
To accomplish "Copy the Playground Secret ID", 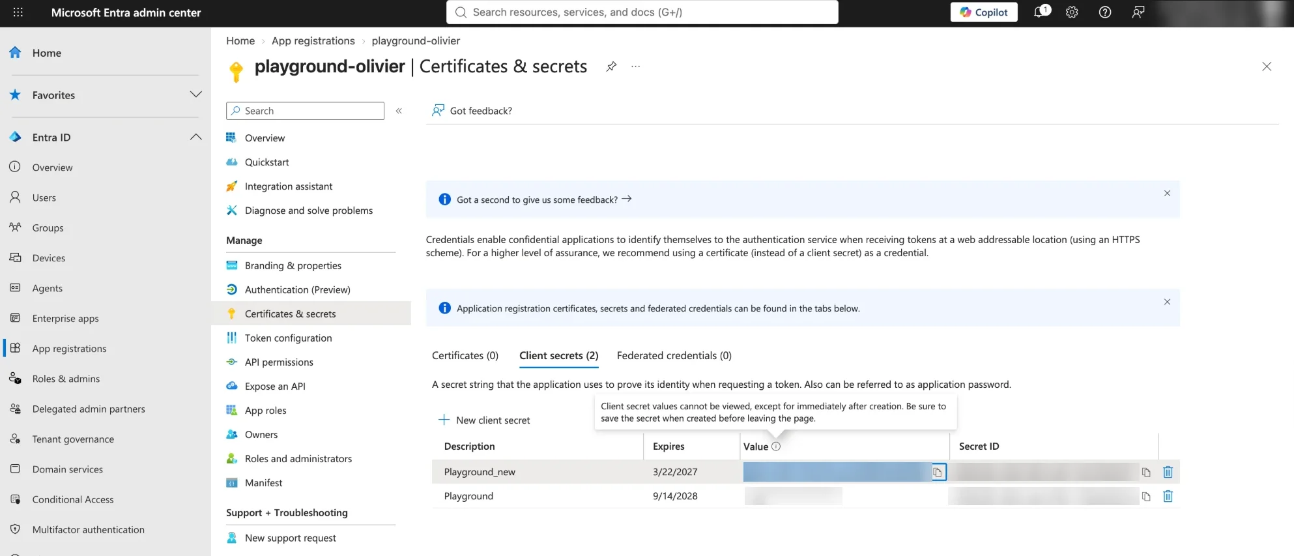I will click(1146, 496).
